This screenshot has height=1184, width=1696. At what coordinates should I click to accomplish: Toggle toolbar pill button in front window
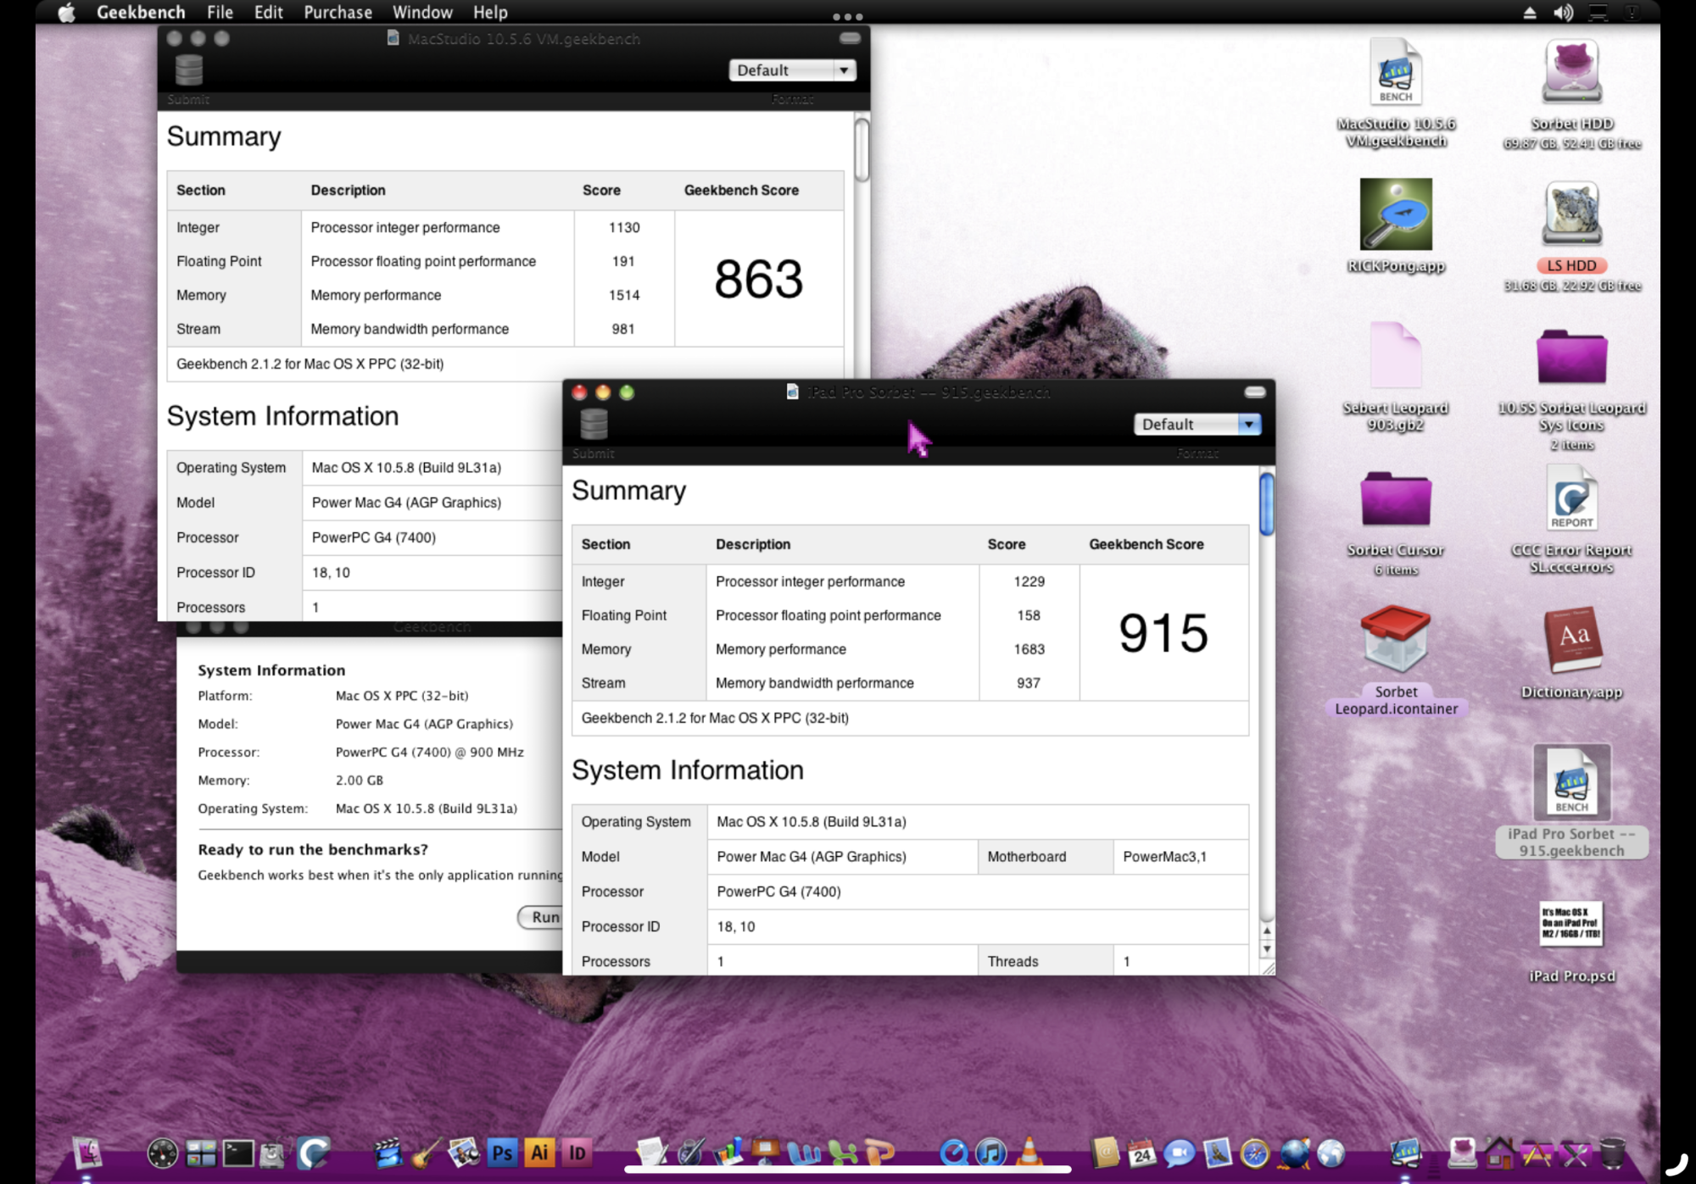click(1255, 392)
